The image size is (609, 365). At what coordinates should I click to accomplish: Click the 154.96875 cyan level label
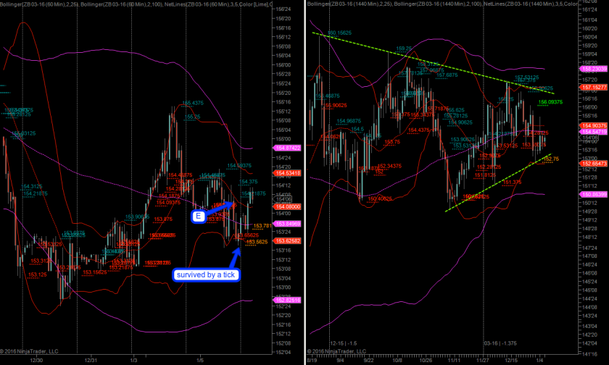click(x=349, y=121)
